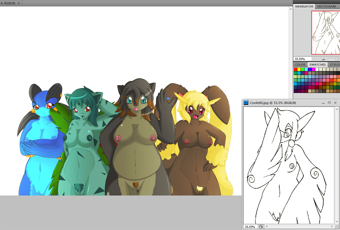Click the right scroll arrow in Confetti window
This screenshot has width=340, height=230.
[332, 227]
